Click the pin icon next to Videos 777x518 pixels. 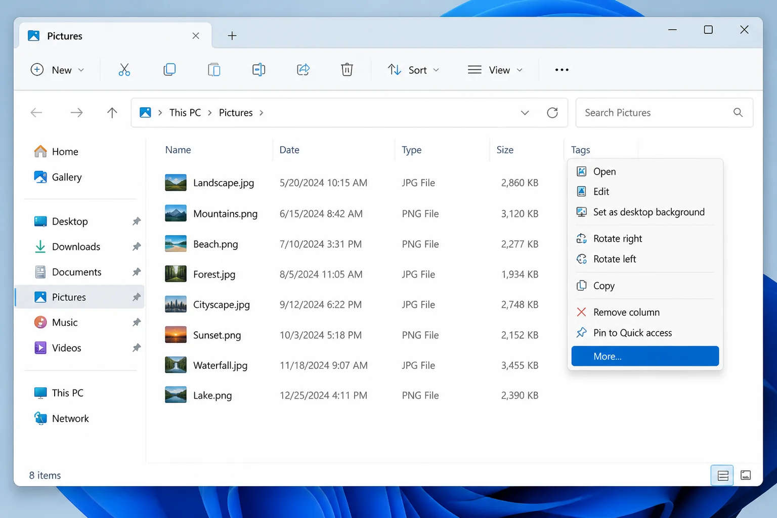(x=137, y=348)
